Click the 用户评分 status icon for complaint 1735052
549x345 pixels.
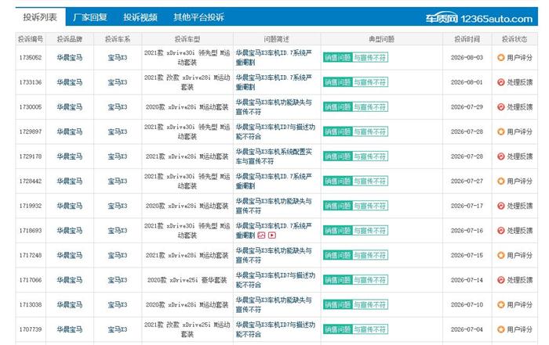point(500,58)
